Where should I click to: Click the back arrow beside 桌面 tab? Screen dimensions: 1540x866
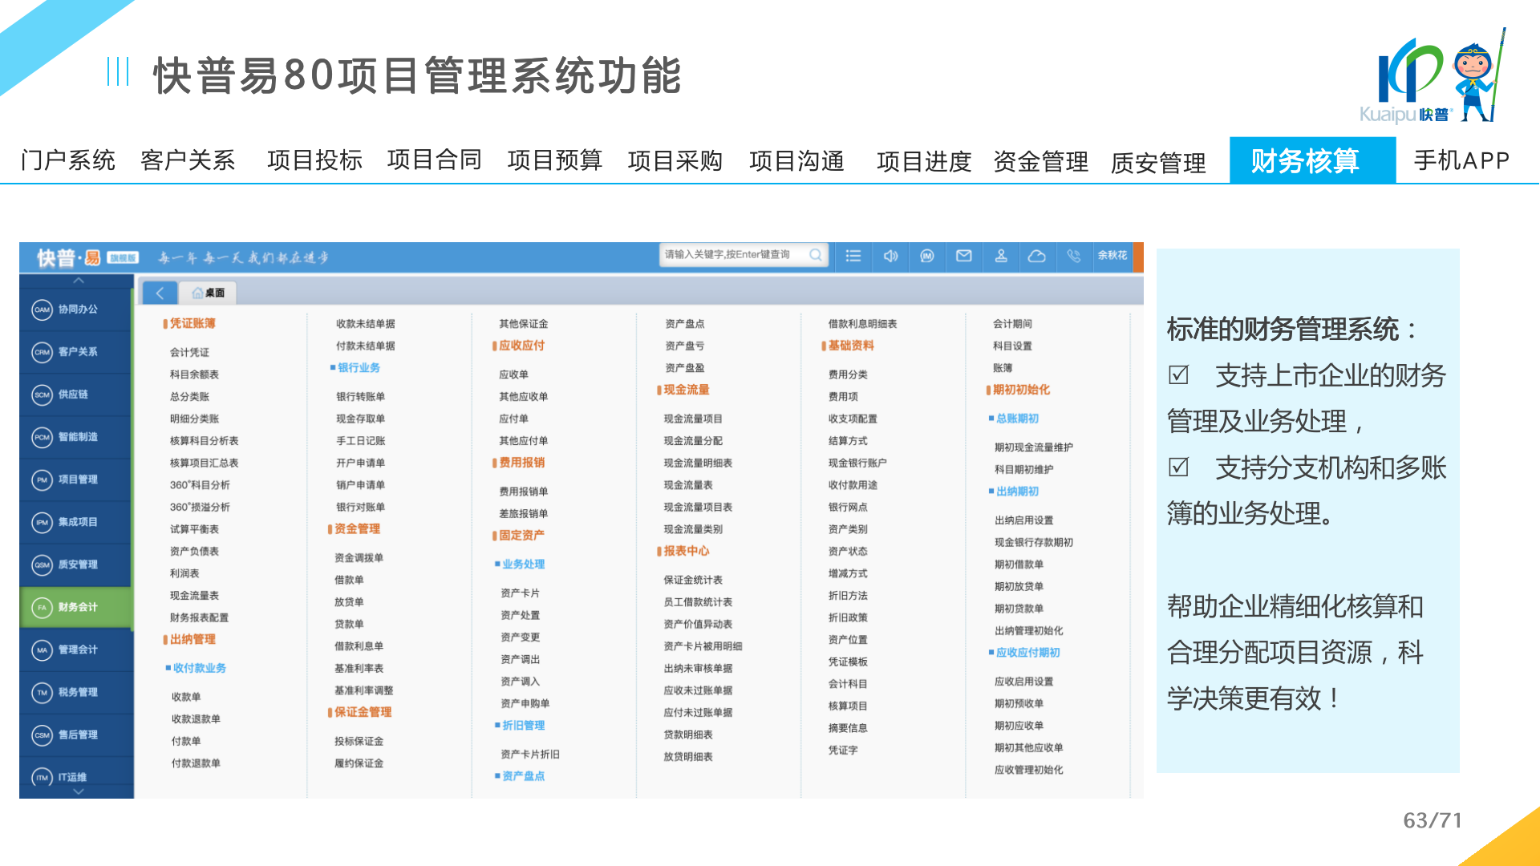[x=160, y=293]
